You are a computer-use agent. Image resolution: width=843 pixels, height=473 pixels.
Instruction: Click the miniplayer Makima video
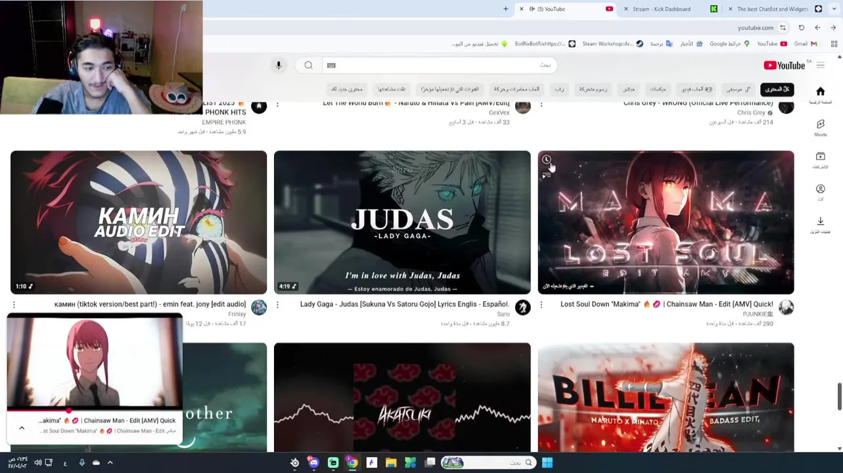pyautogui.click(x=95, y=362)
